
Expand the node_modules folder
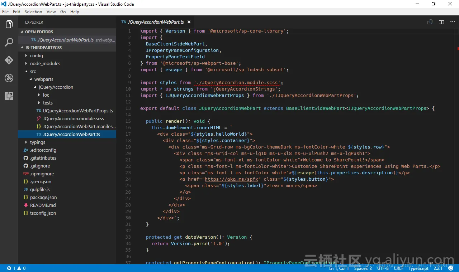(x=67, y=63)
